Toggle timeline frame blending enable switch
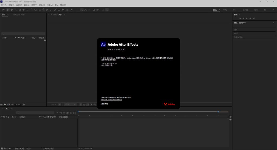Viewport: 277px width, 150px height. tap(67, 113)
